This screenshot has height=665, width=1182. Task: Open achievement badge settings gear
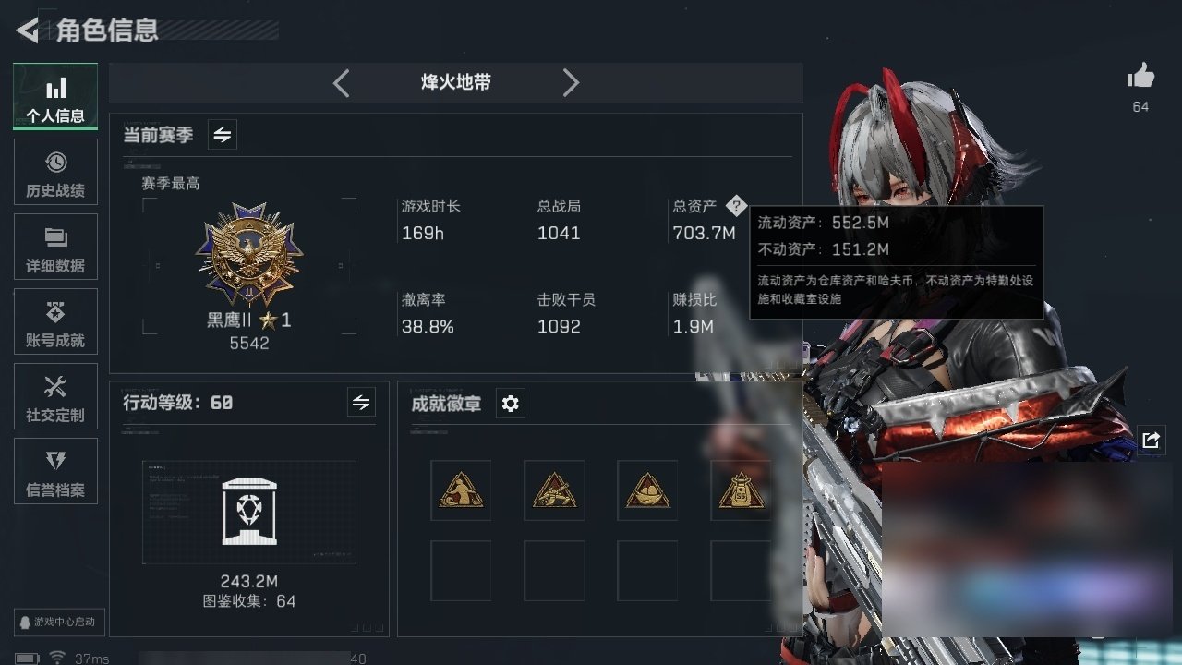point(510,404)
